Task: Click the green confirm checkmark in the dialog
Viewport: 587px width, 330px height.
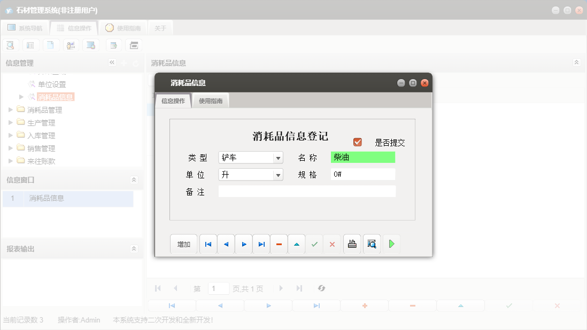Action: 314,244
